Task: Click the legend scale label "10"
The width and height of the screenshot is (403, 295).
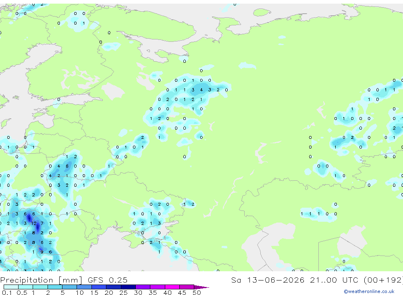Action: 79,293
